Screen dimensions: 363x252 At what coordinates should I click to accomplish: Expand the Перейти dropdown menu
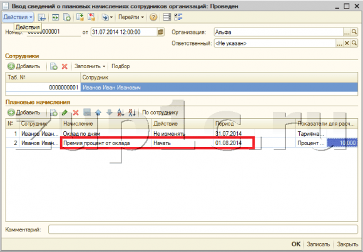click(x=131, y=17)
